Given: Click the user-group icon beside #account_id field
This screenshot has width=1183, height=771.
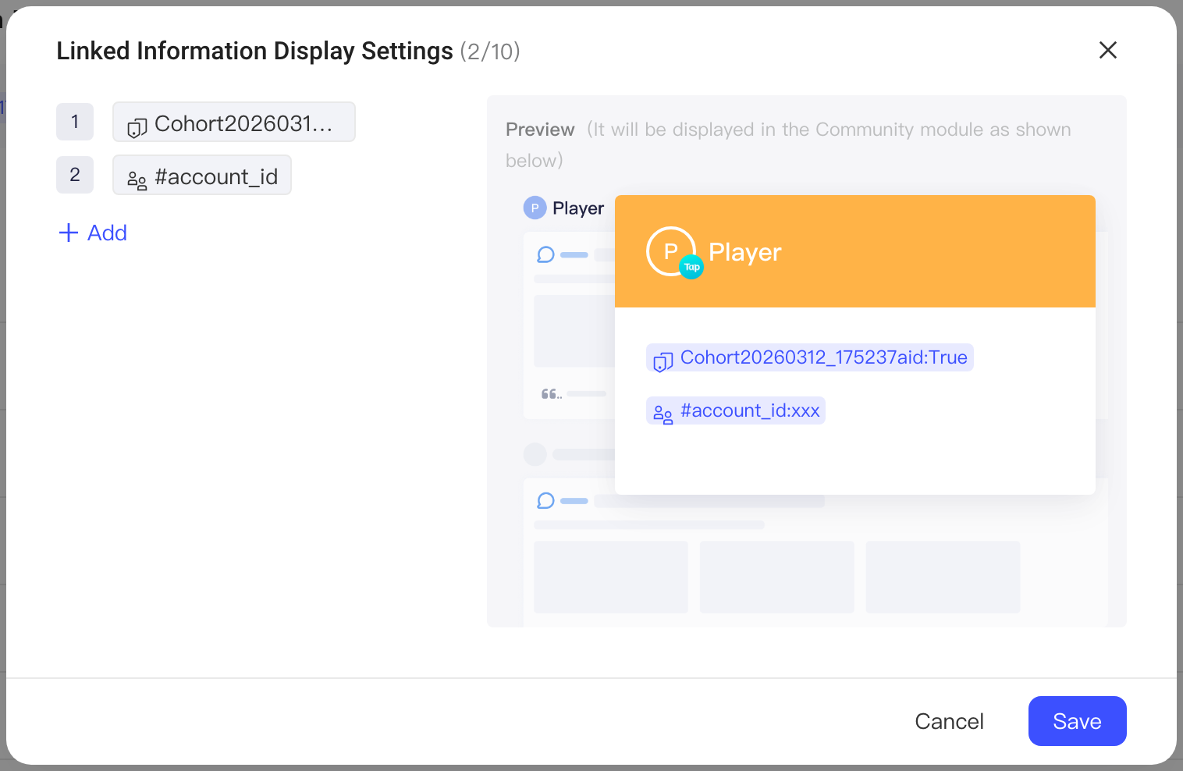Looking at the screenshot, I should [137, 181].
